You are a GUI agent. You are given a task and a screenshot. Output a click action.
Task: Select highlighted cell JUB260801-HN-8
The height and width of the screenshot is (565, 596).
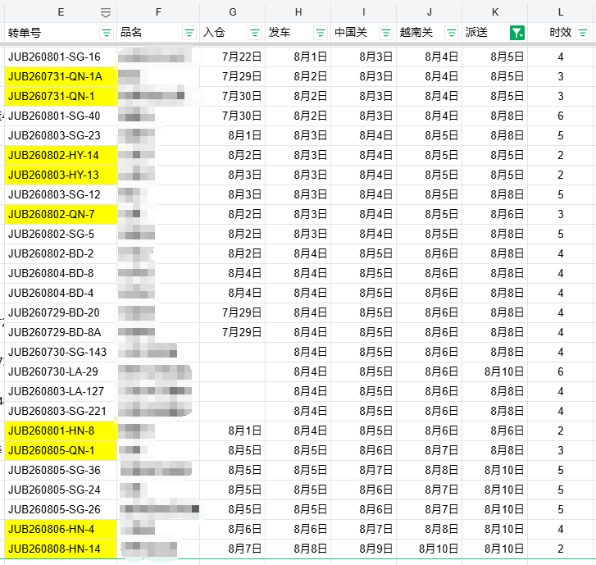[x=61, y=431]
